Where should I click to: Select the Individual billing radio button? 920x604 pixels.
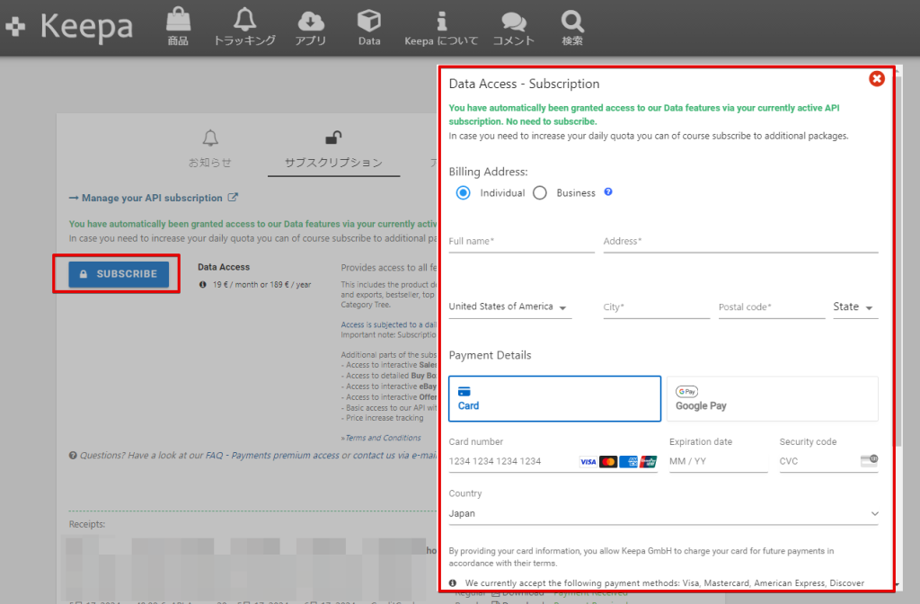(464, 192)
